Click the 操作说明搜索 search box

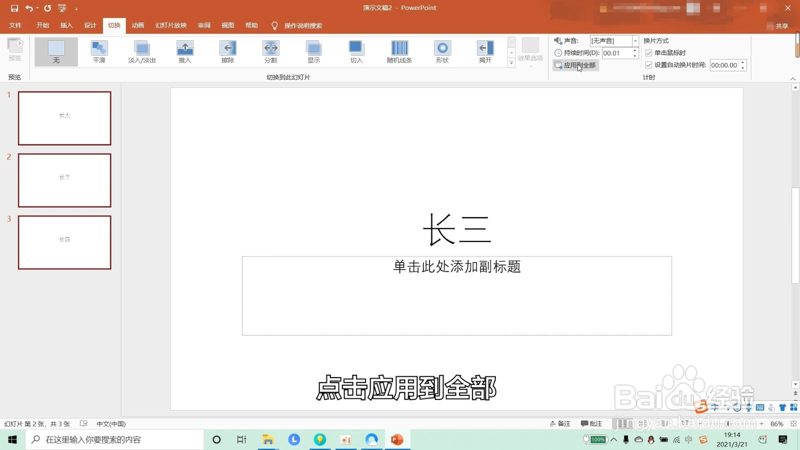pos(303,26)
